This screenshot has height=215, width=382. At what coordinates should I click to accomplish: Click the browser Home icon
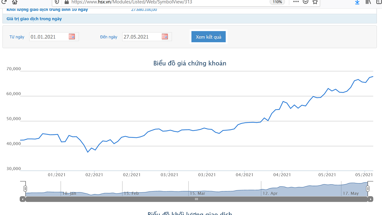click(x=15, y=2)
